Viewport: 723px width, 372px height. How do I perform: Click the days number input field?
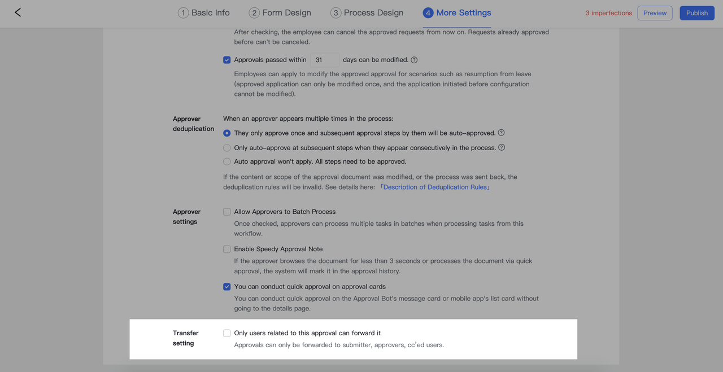(x=324, y=60)
